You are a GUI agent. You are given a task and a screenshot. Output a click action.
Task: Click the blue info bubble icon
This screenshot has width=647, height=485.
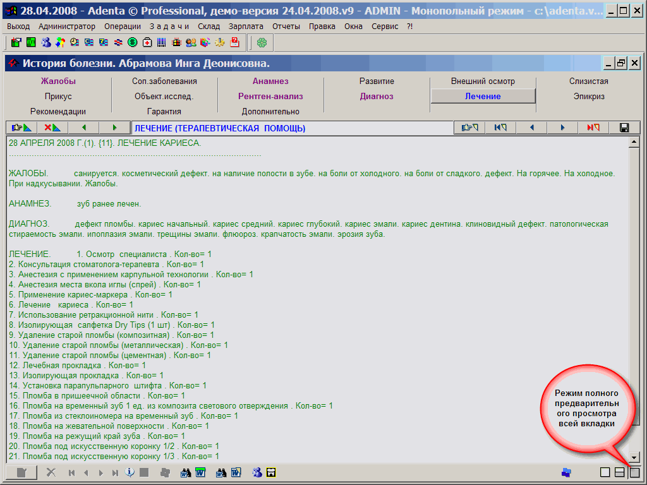coord(130,472)
